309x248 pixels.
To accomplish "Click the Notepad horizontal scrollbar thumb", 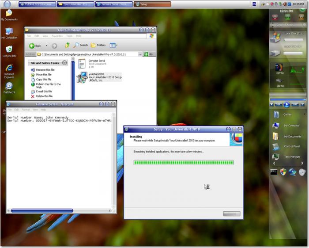I will (42, 211).
